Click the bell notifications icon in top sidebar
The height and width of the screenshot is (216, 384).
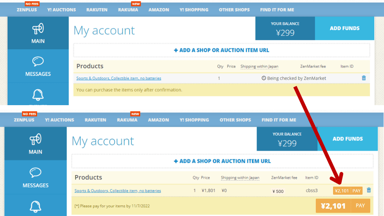coord(38,95)
